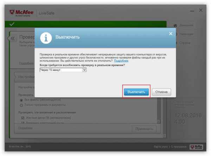The image size is (211, 156).
Task: Open the 'Через 15 минут' dropdown arrow
Action: [x=84, y=70]
